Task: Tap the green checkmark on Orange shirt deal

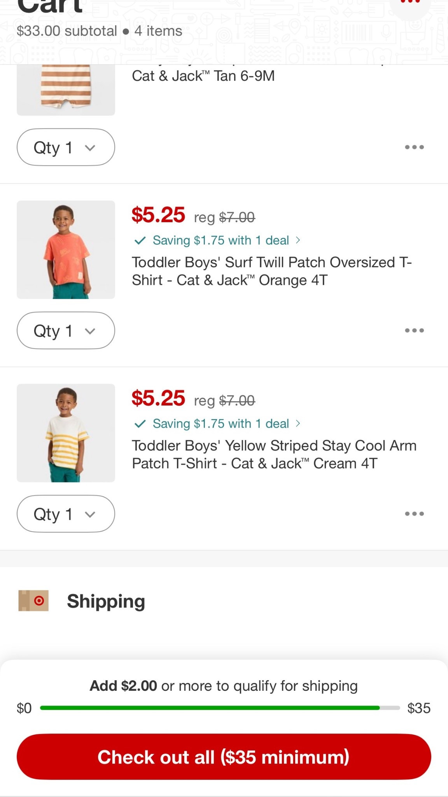Action: point(140,241)
